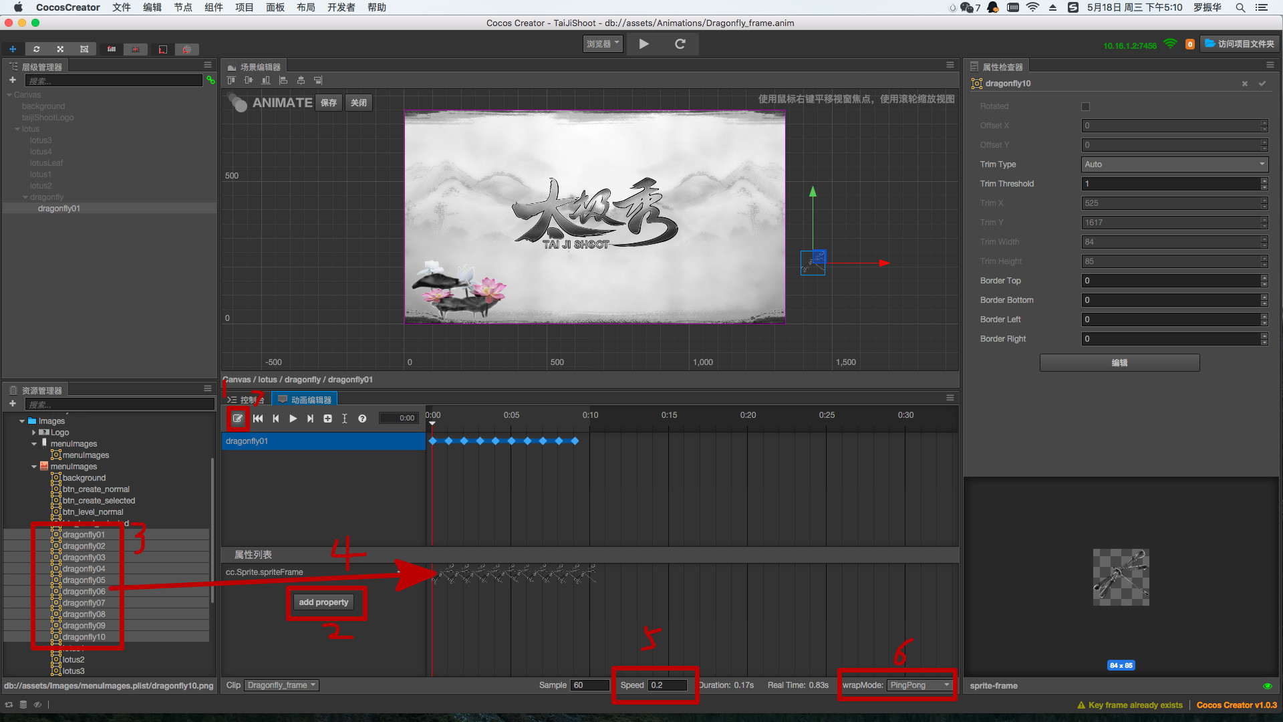Jump to first frame of animation
Screen dimensions: 1283x722
(258, 418)
